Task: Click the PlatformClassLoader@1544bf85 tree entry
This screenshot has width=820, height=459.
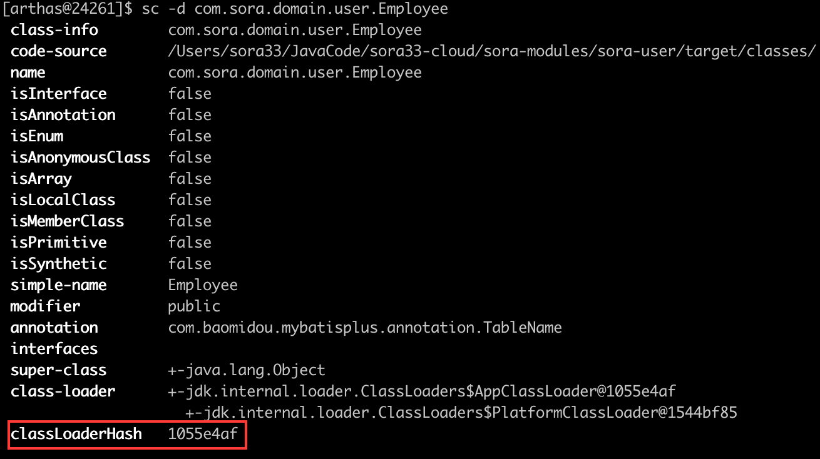Action: coord(461,413)
